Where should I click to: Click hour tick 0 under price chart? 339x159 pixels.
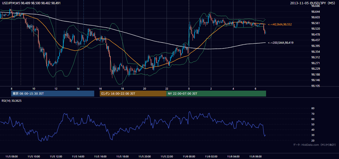tap(189, 89)
